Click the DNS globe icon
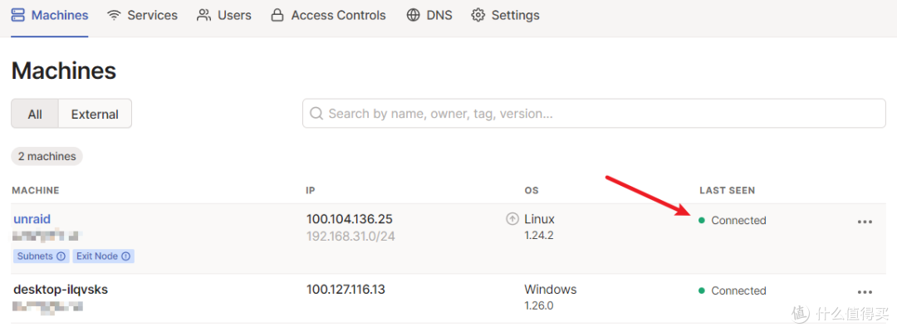Viewport: 897px width, 332px height. [413, 16]
